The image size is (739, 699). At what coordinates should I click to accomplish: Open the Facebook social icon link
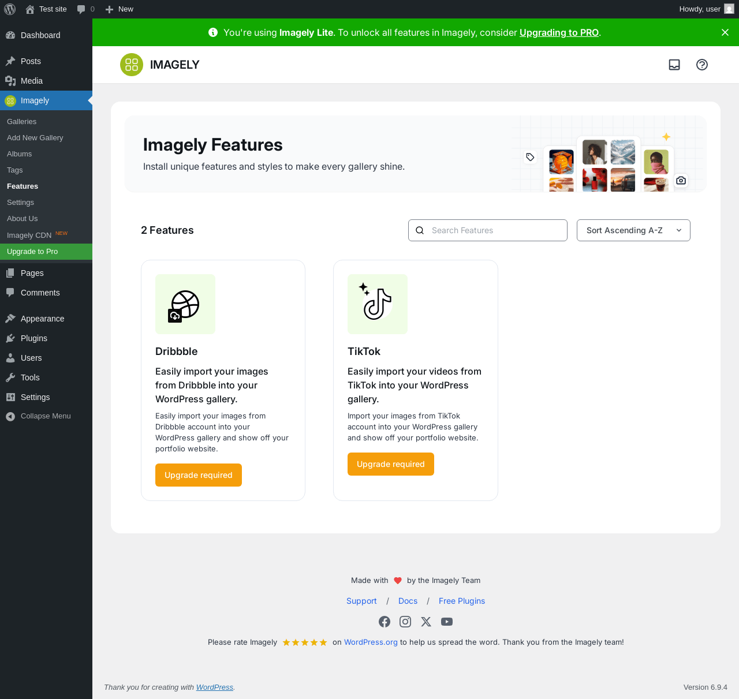pos(385,622)
